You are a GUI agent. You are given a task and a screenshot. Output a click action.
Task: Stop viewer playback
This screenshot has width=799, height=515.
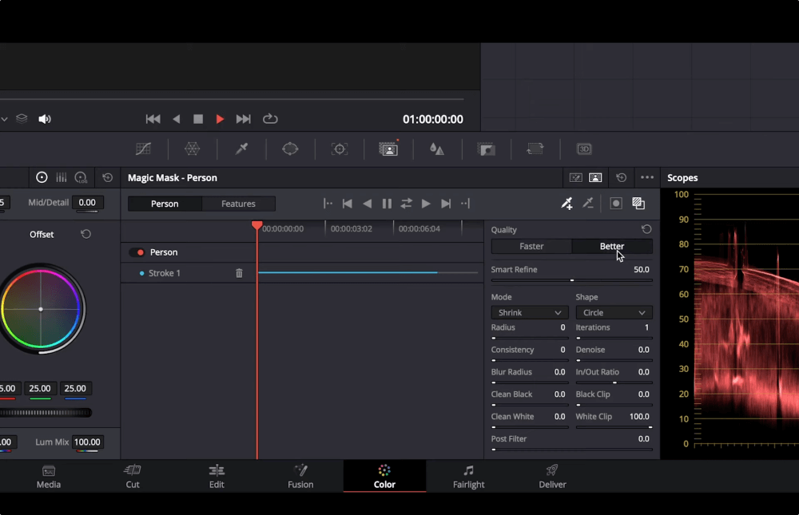pyautogui.click(x=198, y=119)
